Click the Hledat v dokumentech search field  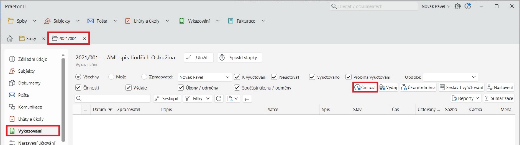pyautogui.click(x=373, y=6)
